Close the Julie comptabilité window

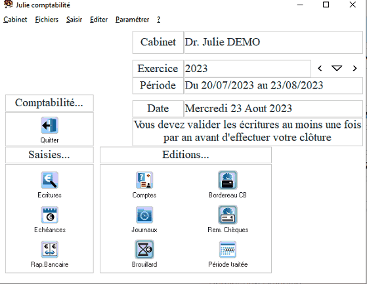[x=353, y=5]
